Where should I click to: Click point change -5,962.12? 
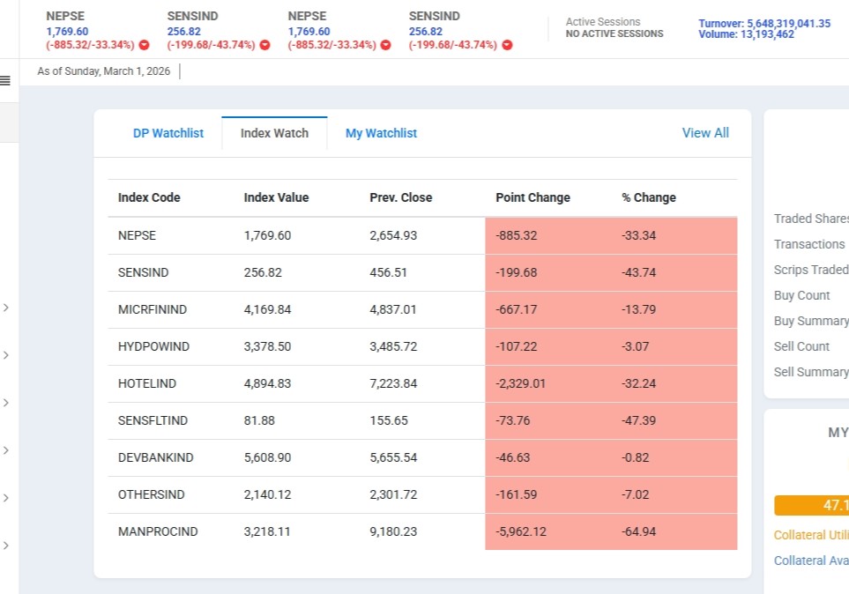pos(520,531)
